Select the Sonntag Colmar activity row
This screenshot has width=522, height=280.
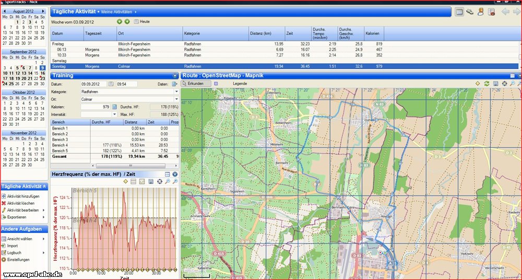pos(284,66)
